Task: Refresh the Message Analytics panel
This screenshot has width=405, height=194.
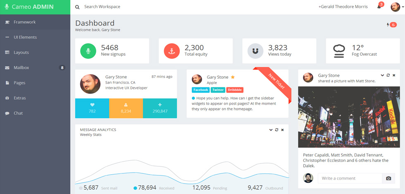Action: 276,130
